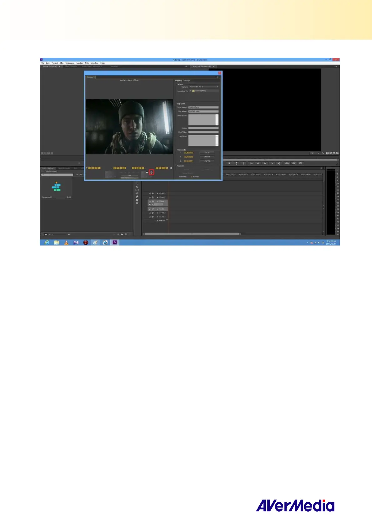Click the red-highlighted Record button in Capture
Viewport: 372px width, 526px height.
[152, 172]
